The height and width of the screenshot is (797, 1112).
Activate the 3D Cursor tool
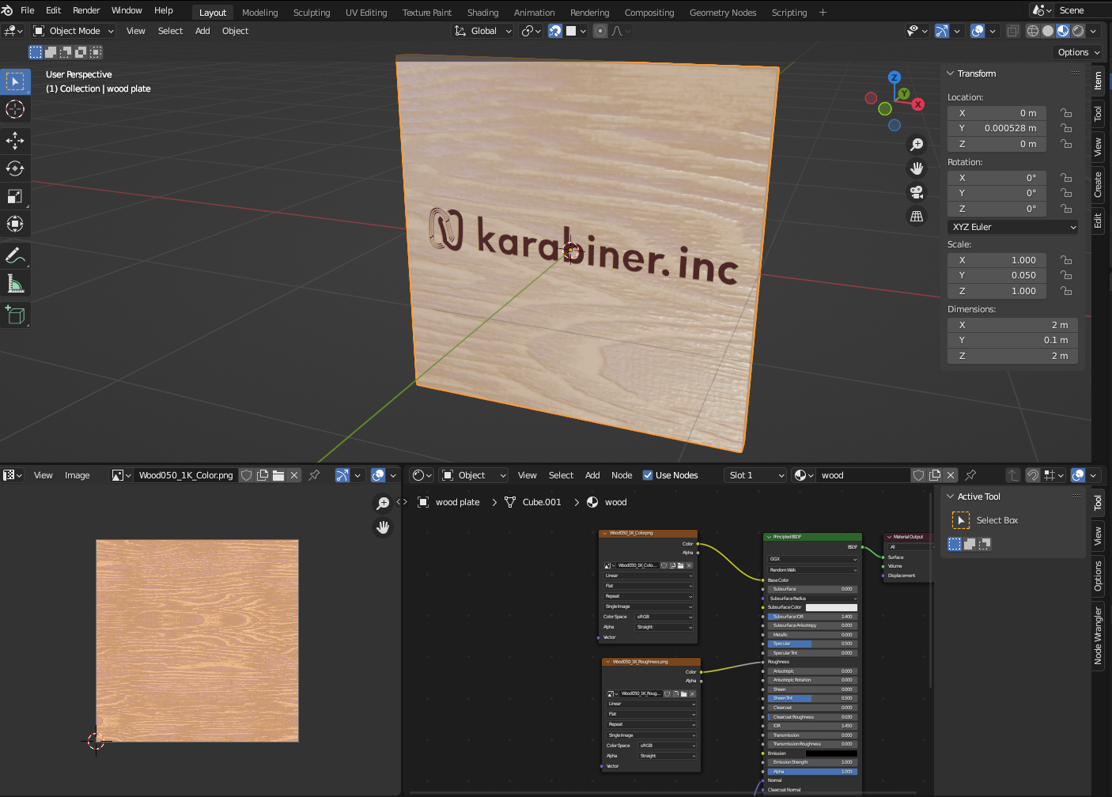coord(15,109)
